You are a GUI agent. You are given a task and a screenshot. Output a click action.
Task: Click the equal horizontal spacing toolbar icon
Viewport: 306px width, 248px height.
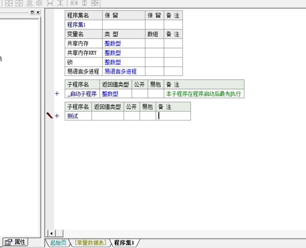click(x=50, y=3)
